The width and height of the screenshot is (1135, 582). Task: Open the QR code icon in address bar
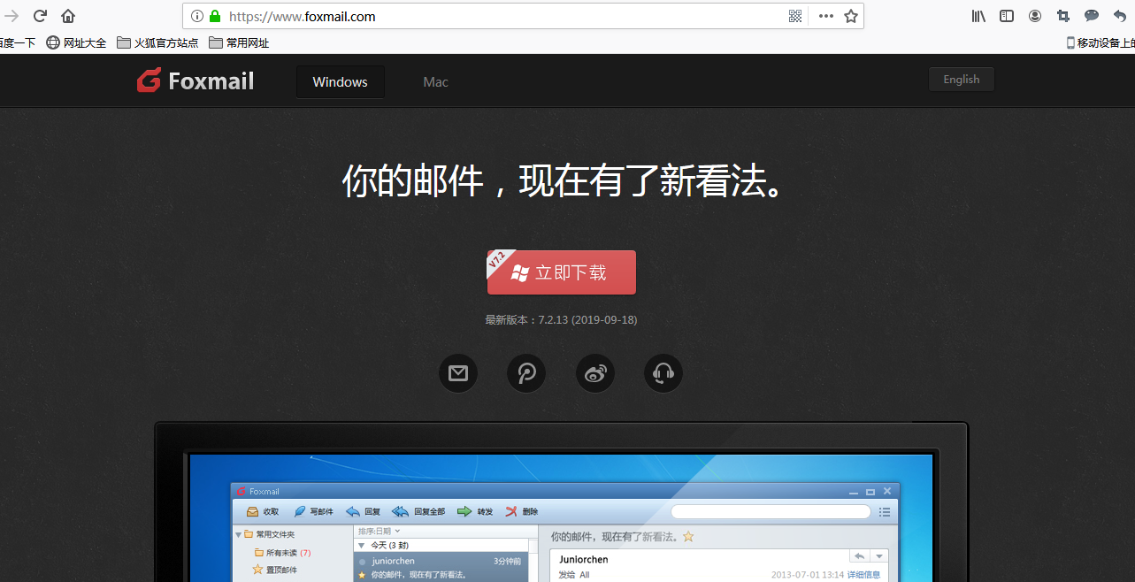(x=795, y=16)
